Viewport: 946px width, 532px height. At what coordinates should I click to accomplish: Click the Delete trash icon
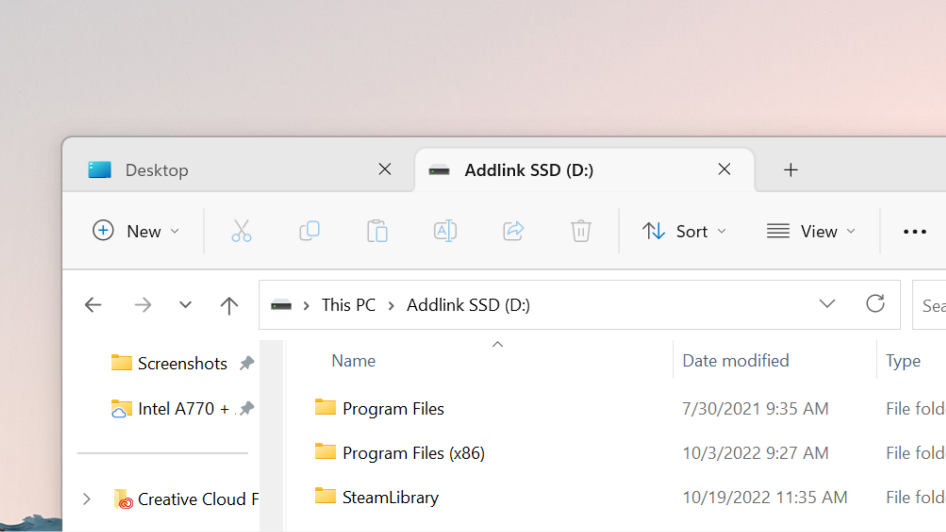581,231
